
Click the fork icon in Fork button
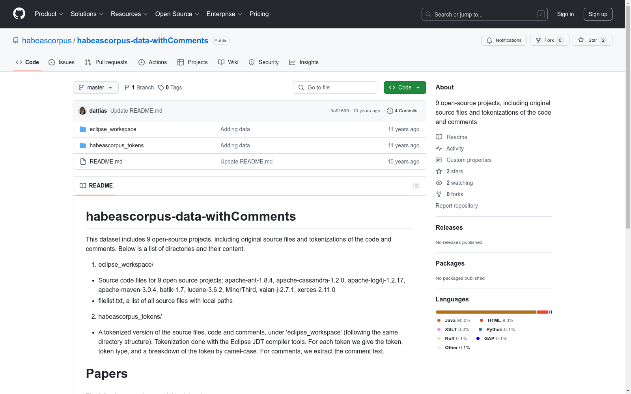pyautogui.click(x=538, y=40)
